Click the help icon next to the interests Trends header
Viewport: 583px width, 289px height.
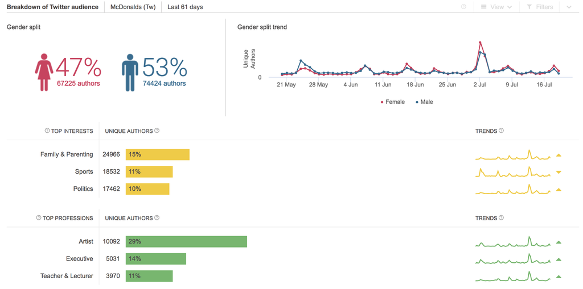pyautogui.click(x=502, y=131)
